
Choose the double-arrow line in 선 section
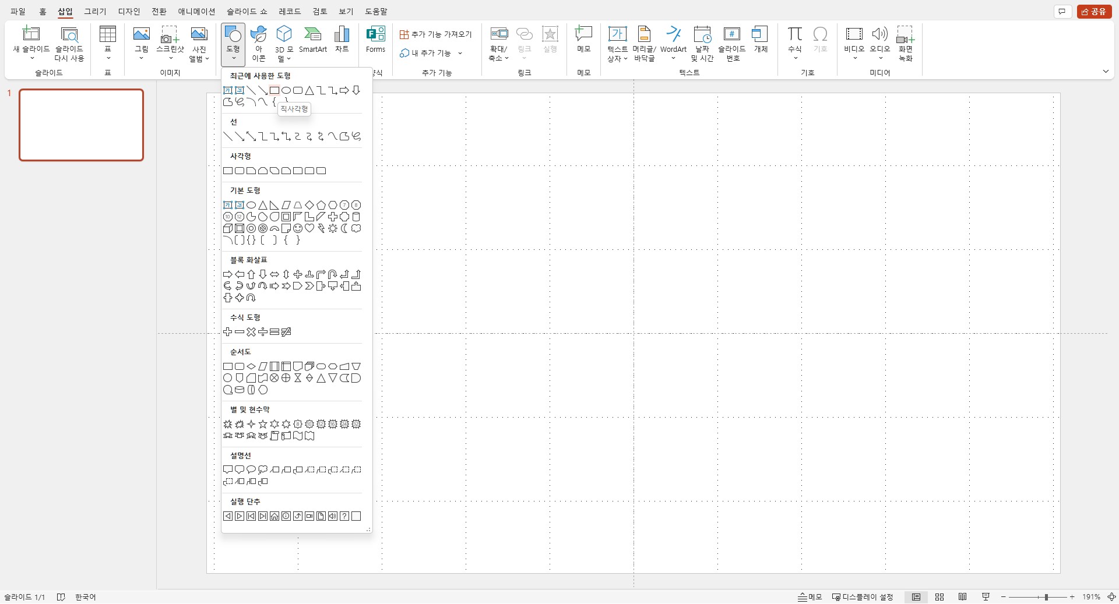pos(251,136)
